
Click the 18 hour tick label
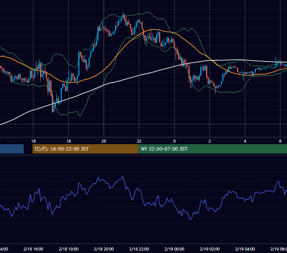tap(69, 141)
